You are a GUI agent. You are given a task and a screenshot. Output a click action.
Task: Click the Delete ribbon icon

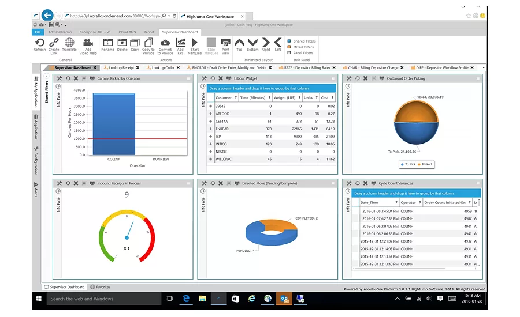122,43
